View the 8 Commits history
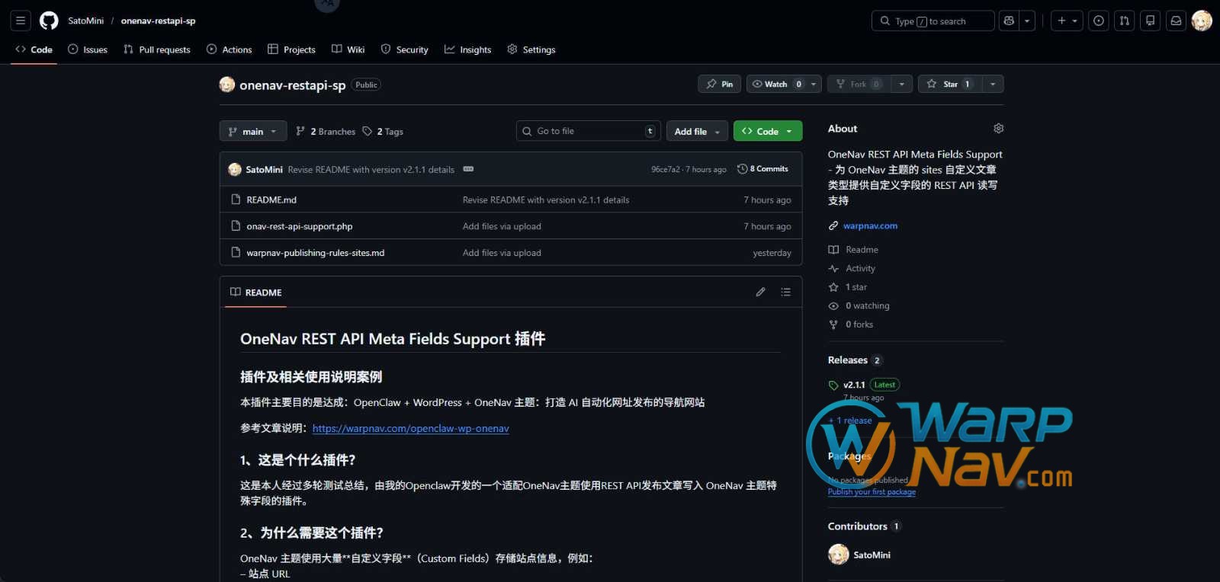The width and height of the screenshot is (1220, 582). (762, 169)
